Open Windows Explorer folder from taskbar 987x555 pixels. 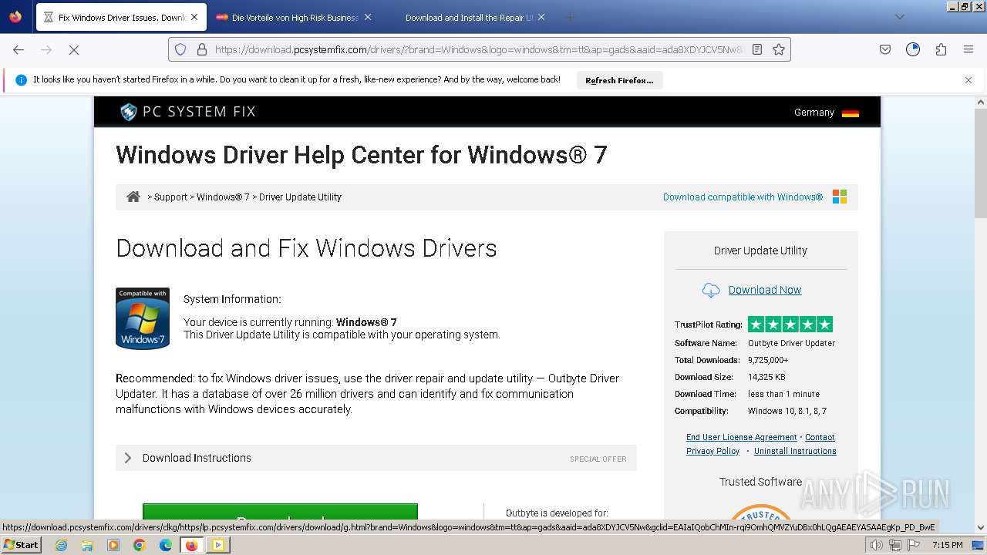pyautogui.click(x=87, y=545)
